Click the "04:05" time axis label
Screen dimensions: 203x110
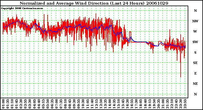[34, 104]
